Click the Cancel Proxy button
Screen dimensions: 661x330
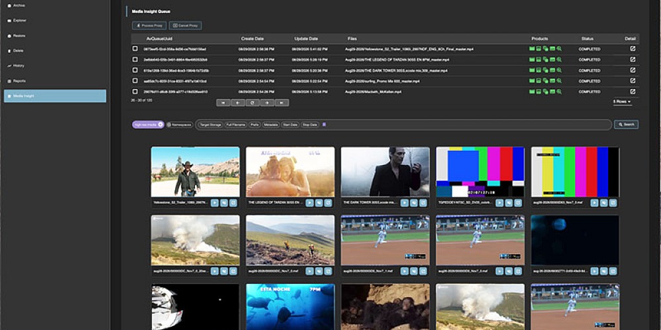click(185, 26)
